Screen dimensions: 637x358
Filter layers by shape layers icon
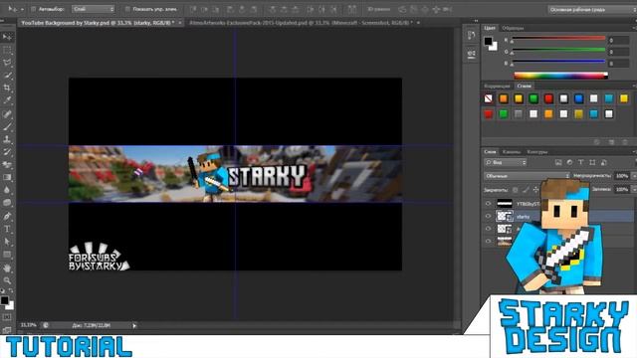tap(592, 162)
